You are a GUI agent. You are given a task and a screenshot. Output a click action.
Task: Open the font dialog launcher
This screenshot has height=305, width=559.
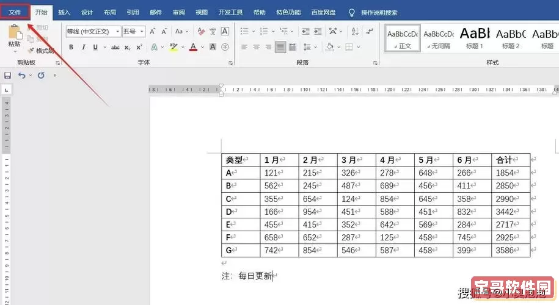pyautogui.click(x=231, y=63)
